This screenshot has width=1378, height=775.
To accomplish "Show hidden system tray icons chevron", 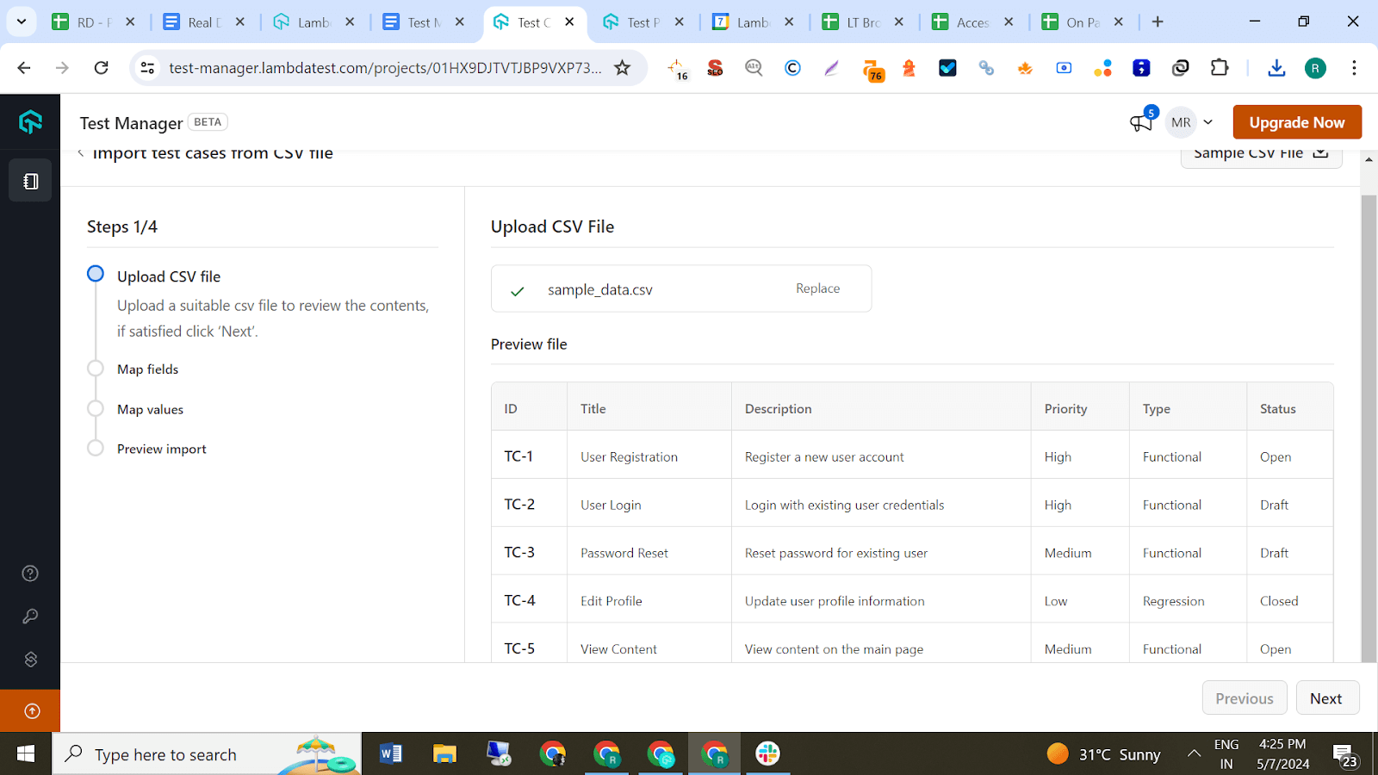I will pos(1194,754).
